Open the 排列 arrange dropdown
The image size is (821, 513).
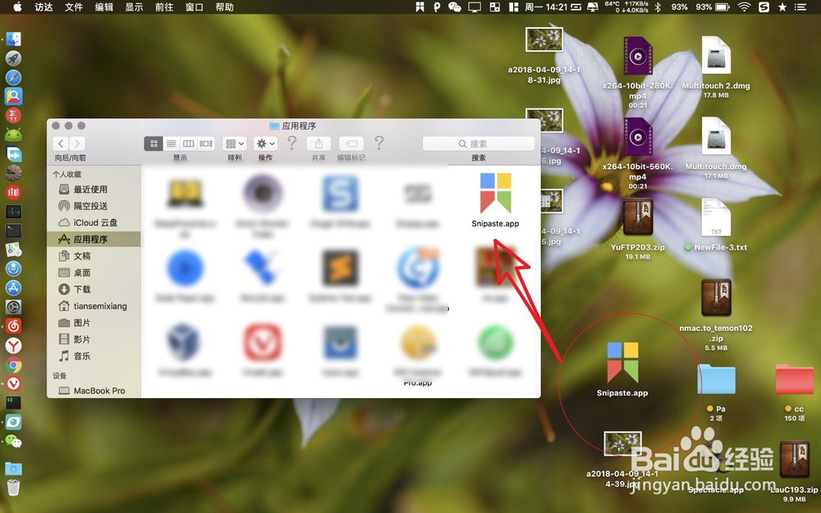tap(234, 144)
